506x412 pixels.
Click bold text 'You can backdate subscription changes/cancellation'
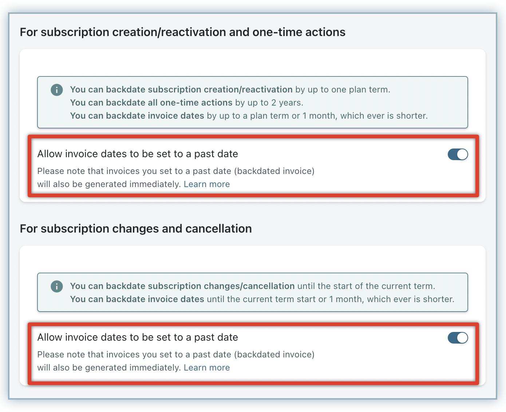[182, 286]
